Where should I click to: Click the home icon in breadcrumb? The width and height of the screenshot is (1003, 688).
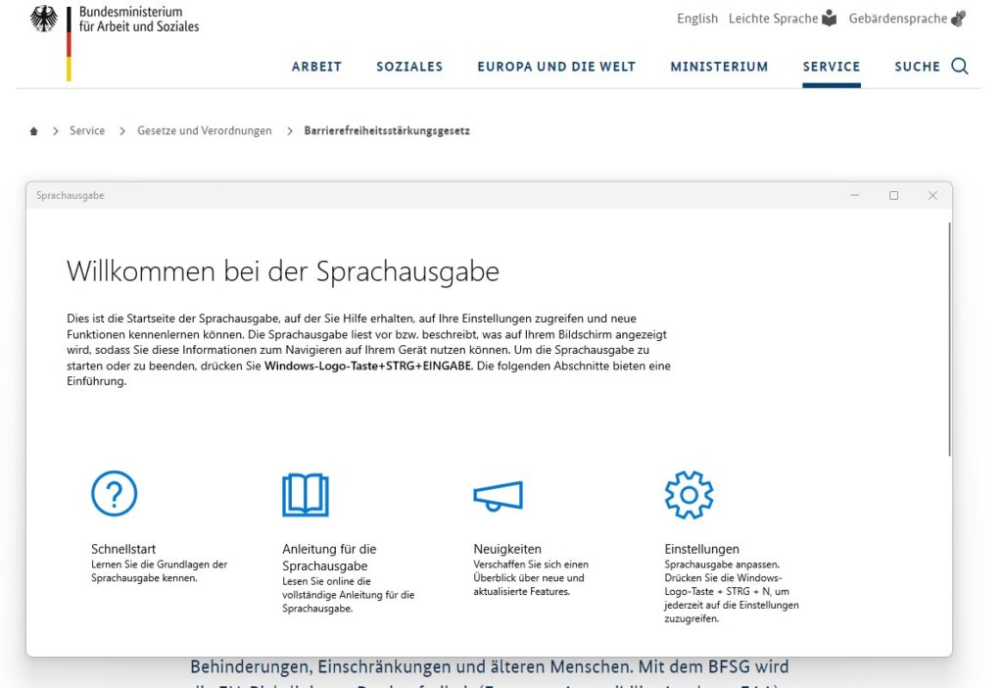[34, 131]
